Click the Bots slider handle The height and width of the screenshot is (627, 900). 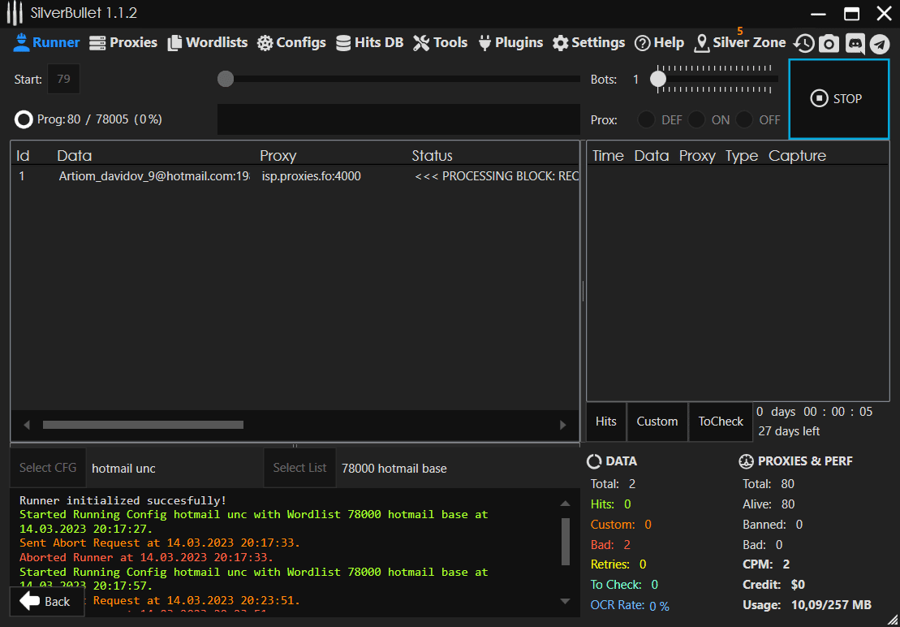[x=658, y=80]
